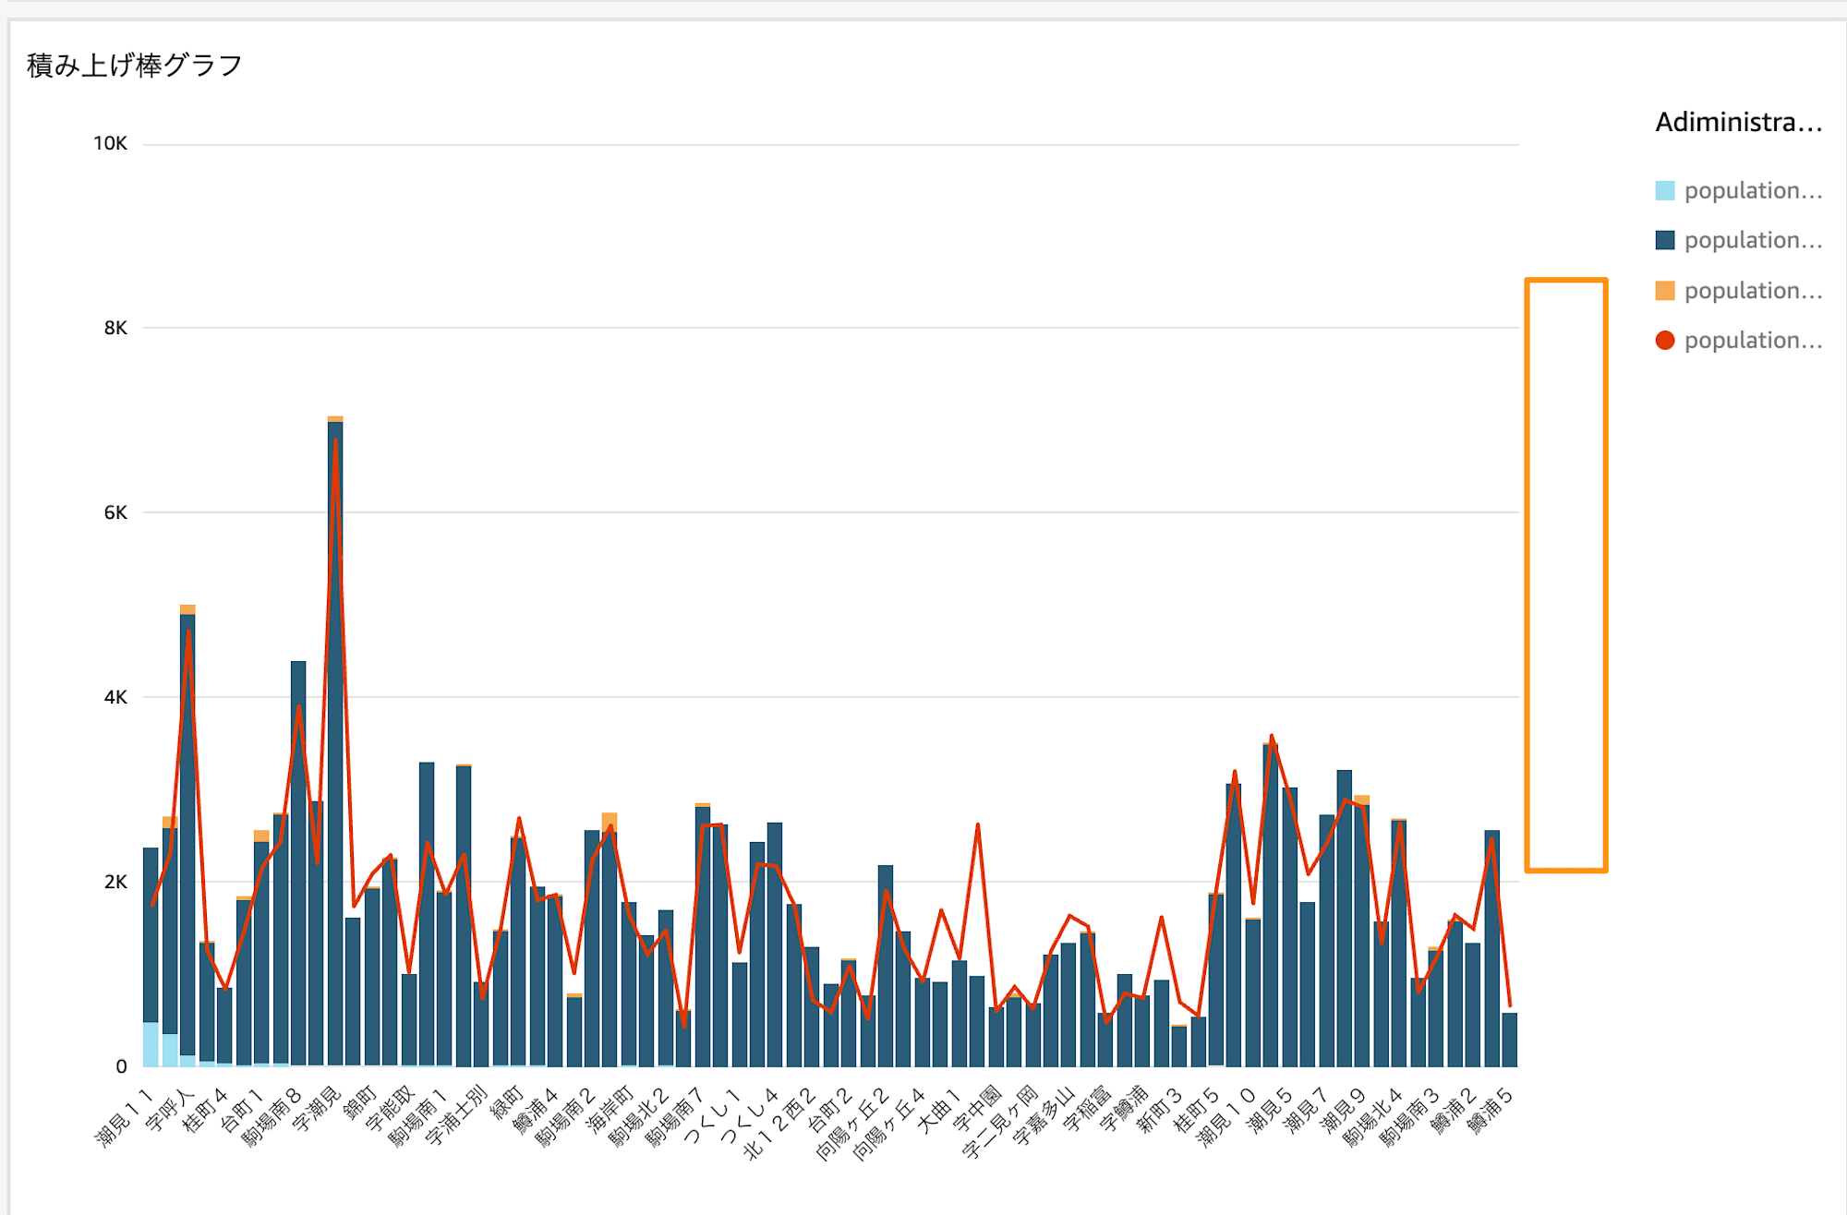Click the 字二見ヶ岡 x-axis label

[1000, 1122]
